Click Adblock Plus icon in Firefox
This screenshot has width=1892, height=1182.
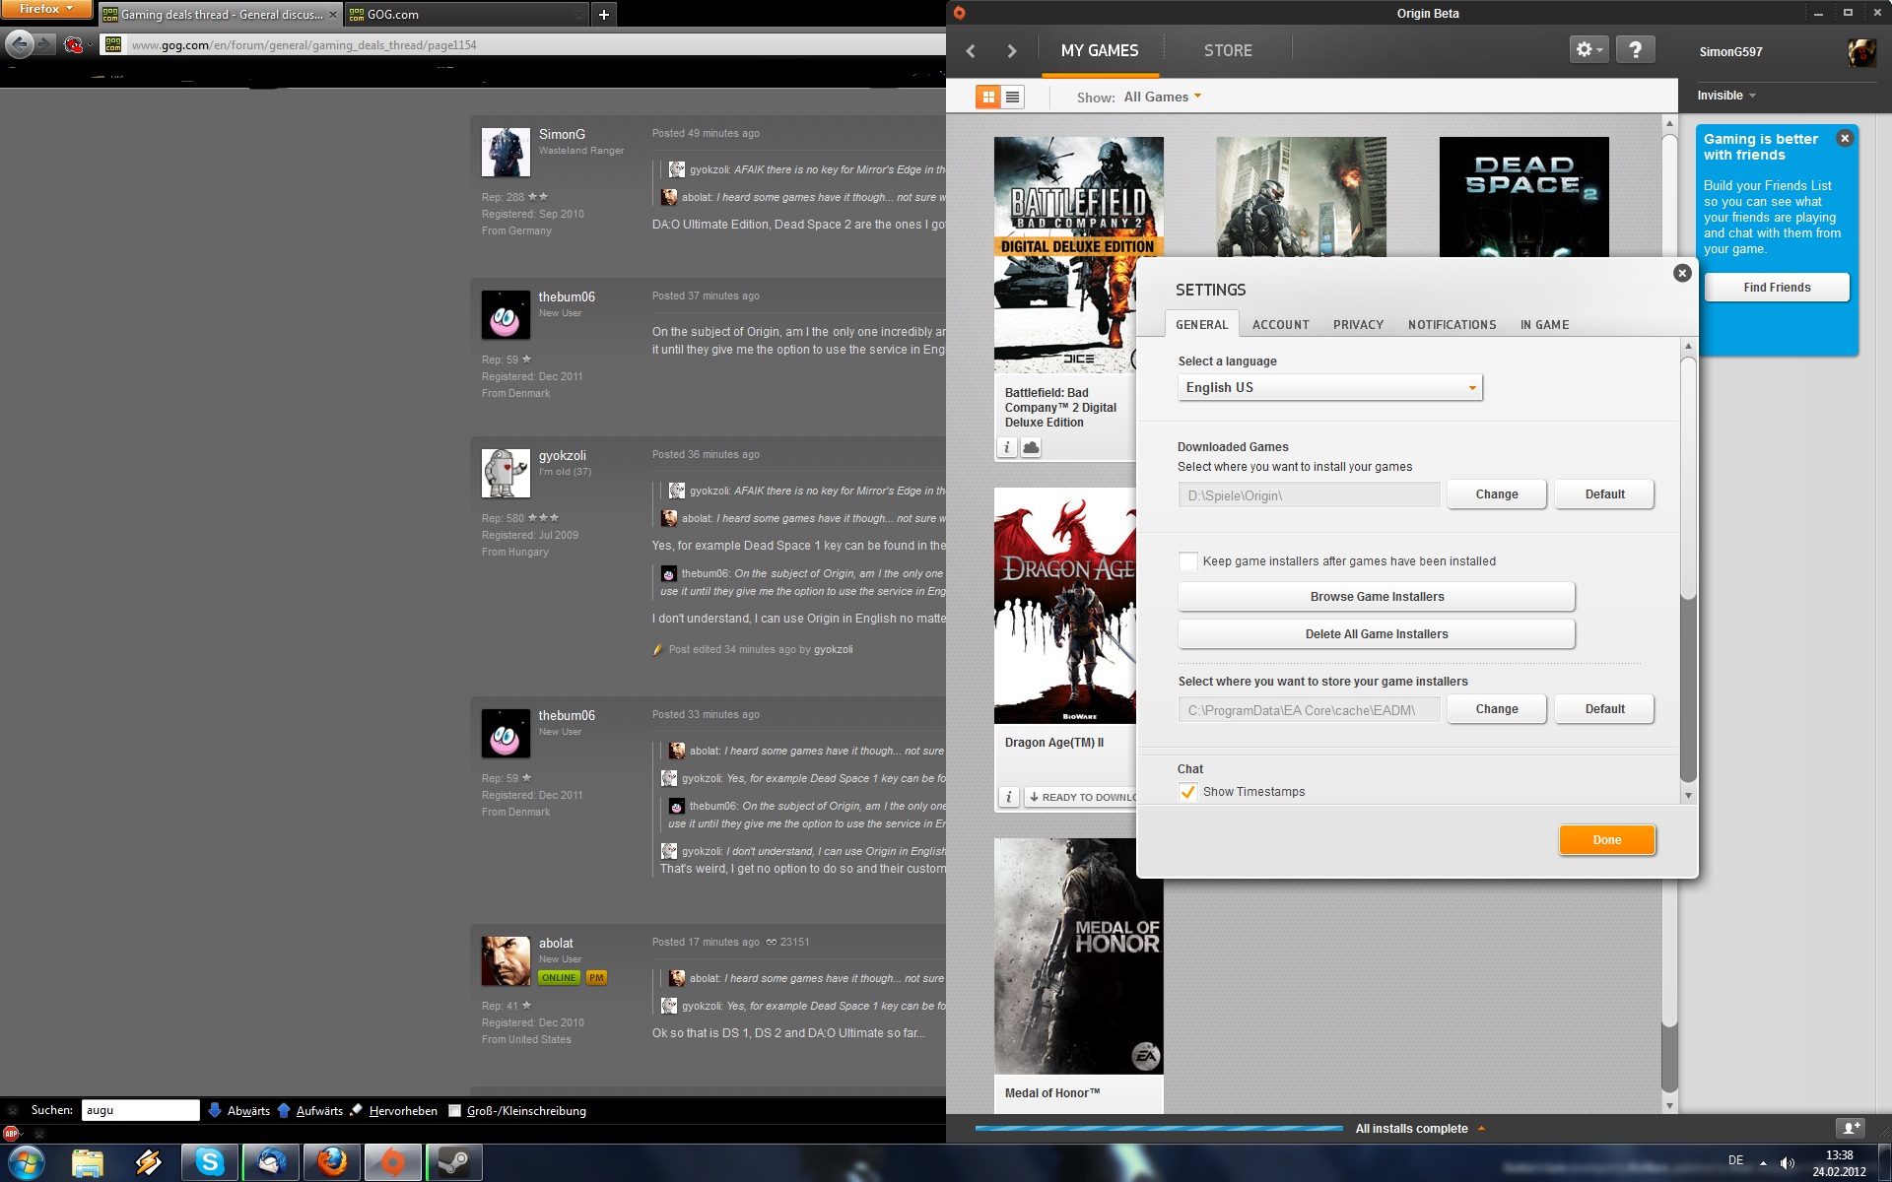pyautogui.click(x=11, y=1134)
